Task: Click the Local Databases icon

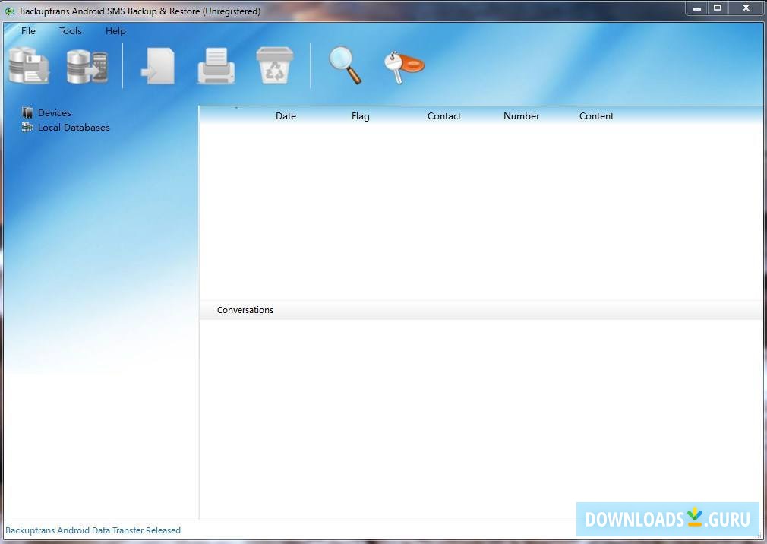Action: coord(29,128)
